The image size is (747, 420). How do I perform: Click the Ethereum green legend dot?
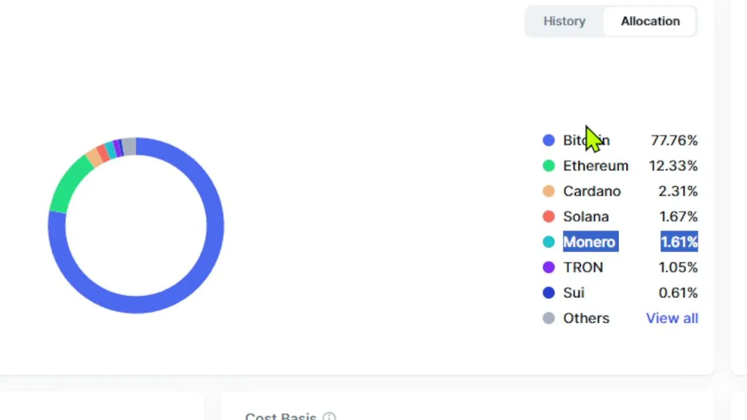pyautogui.click(x=549, y=166)
